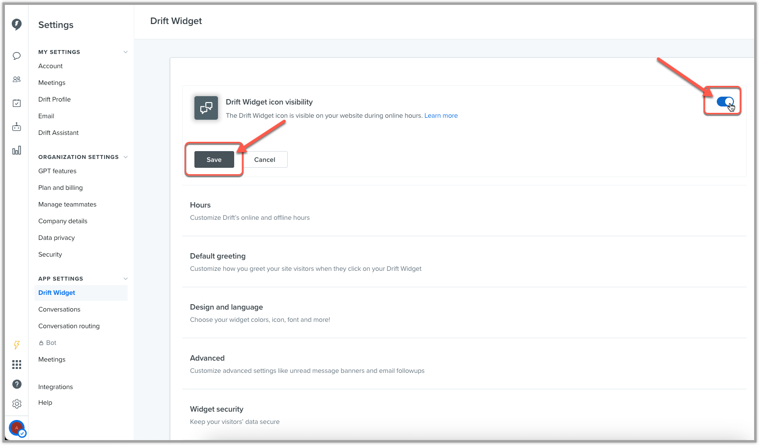The width and height of the screenshot is (759, 445).
Task: Open Meetings under App Settings
Action: tap(52, 360)
